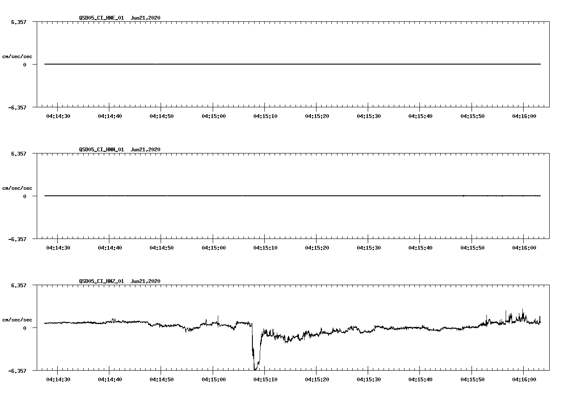Select the Jun21,2020 date on HNZ plot

(x=146, y=281)
